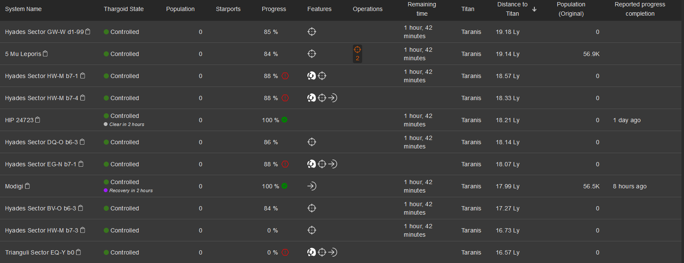Open the Hyades Sector DQ-O b6-3 system

(41, 142)
